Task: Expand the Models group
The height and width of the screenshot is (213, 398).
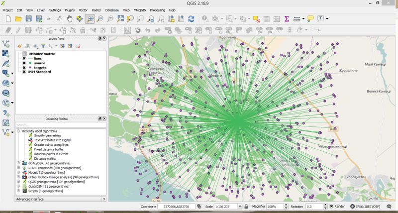Action: [x=18, y=172]
